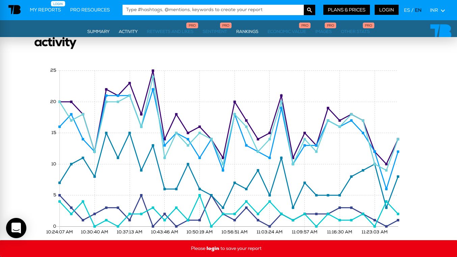457x257 pixels.
Task: Click the PRO badge above IMAGES
Action: (330, 25)
